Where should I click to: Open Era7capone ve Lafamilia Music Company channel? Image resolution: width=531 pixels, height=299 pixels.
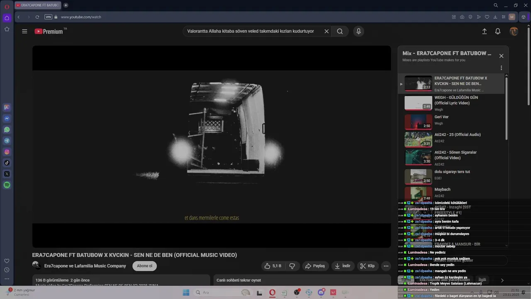click(85, 266)
